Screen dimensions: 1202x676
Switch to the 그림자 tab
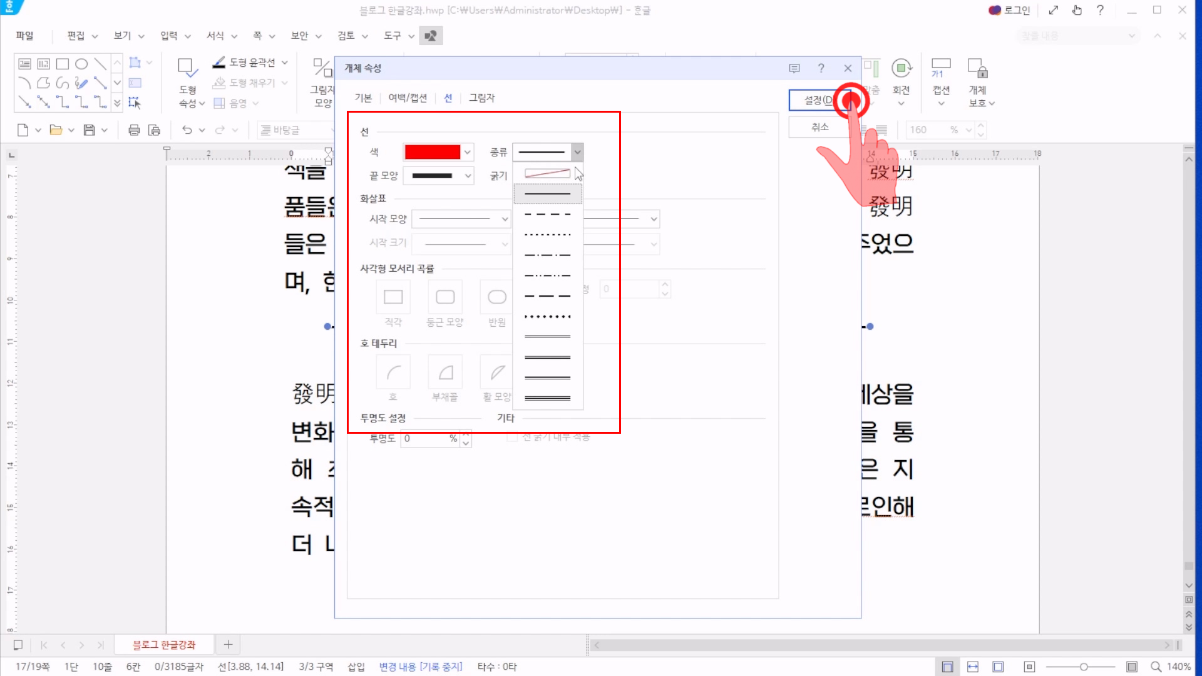point(481,98)
